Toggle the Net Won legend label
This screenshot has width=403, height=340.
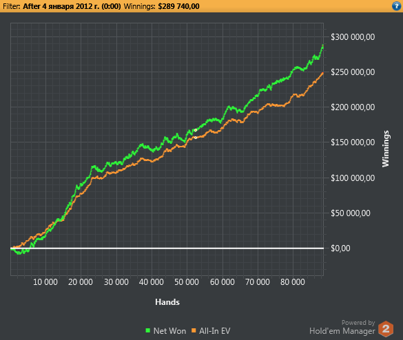tap(169, 331)
